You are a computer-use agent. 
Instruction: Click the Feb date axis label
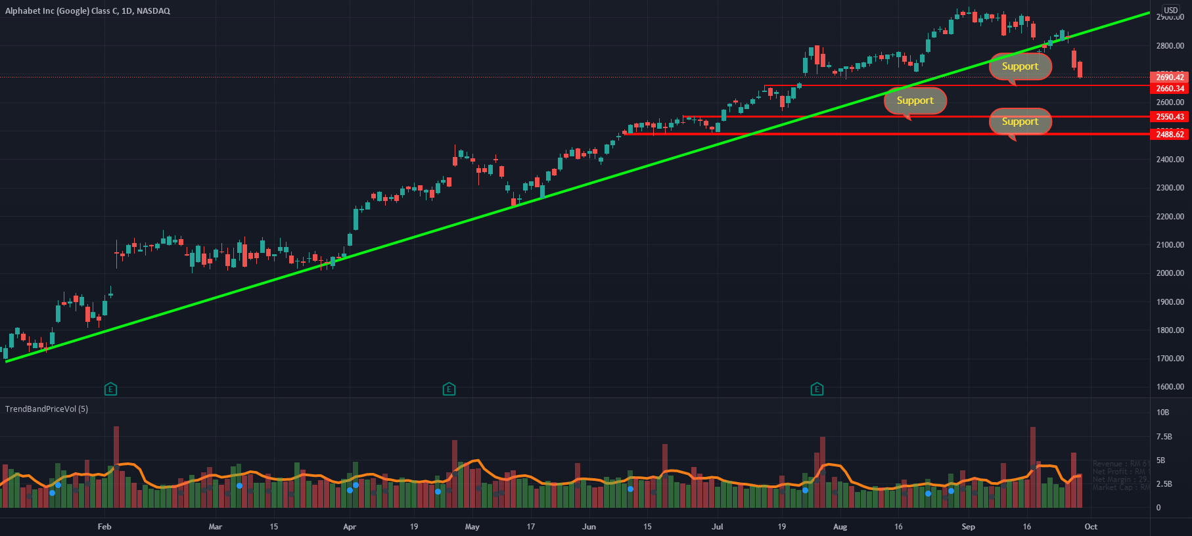(104, 527)
